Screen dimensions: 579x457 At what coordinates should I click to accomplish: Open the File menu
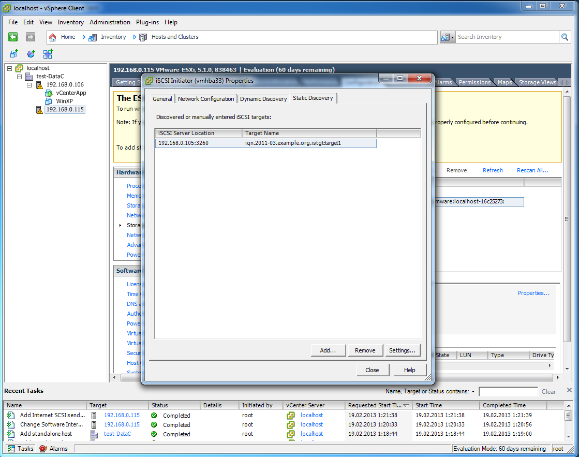pos(13,22)
